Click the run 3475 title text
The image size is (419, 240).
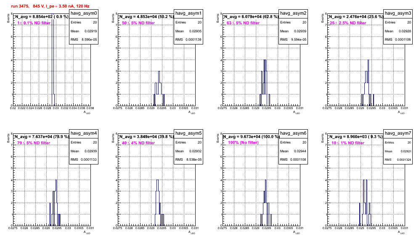(x=50, y=6)
